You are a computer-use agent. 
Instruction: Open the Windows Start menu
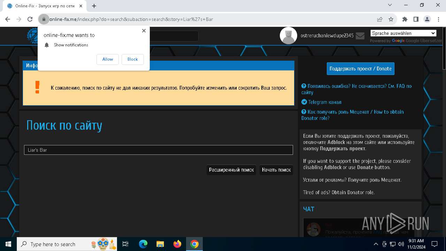[8, 244]
